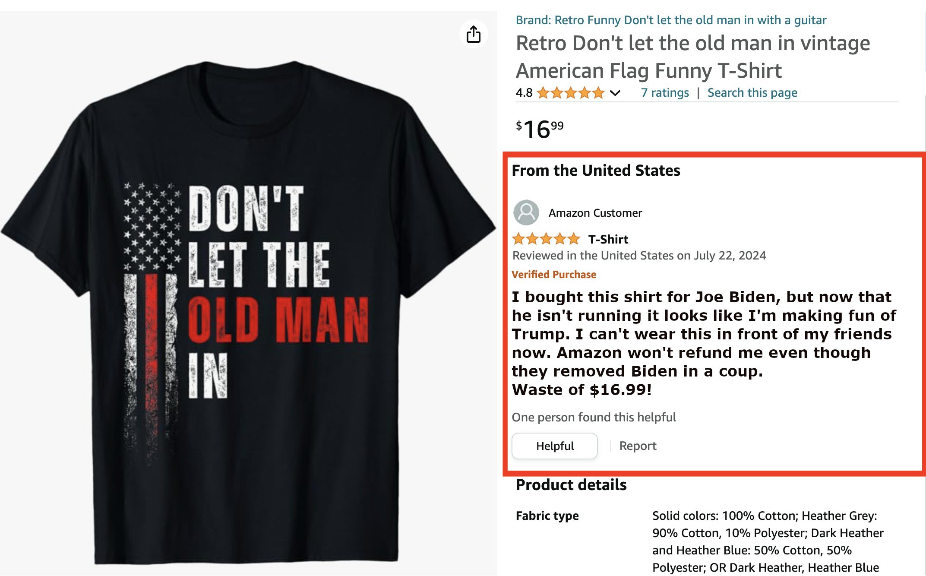Click the Amazon Customer reviewer name

(595, 213)
